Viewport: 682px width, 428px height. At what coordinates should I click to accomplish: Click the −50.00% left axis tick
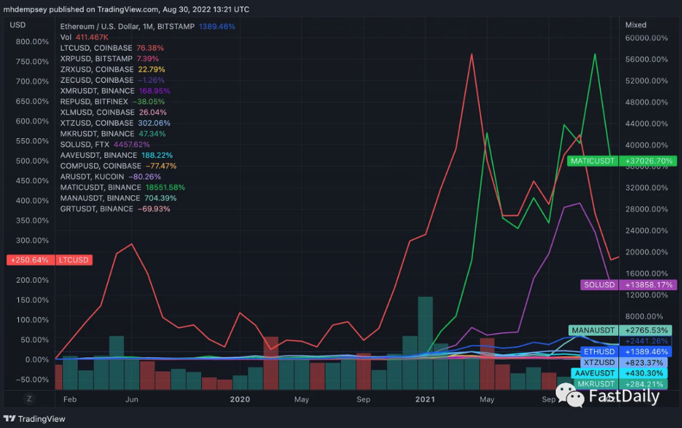pos(32,380)
